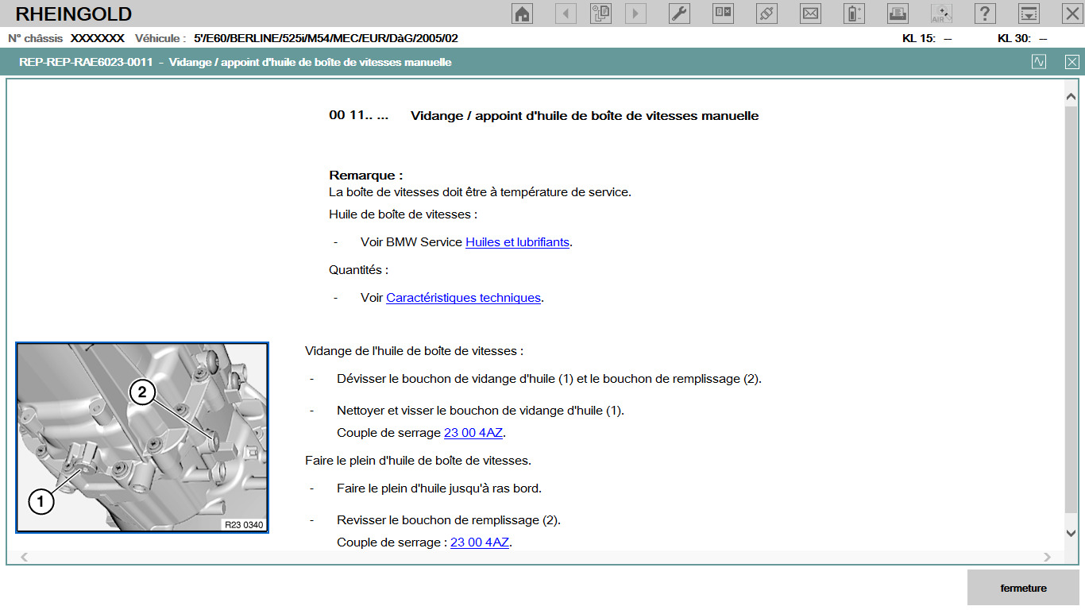Screen dimensions: 1085x610
Task: Click the connection plug icon
Action: pos(766,14)
